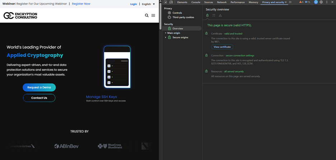The height and width of the screenshot is (160, 336).
Task: Click the View certificate button
Action: pyautogui.click(x=222, y=47)
